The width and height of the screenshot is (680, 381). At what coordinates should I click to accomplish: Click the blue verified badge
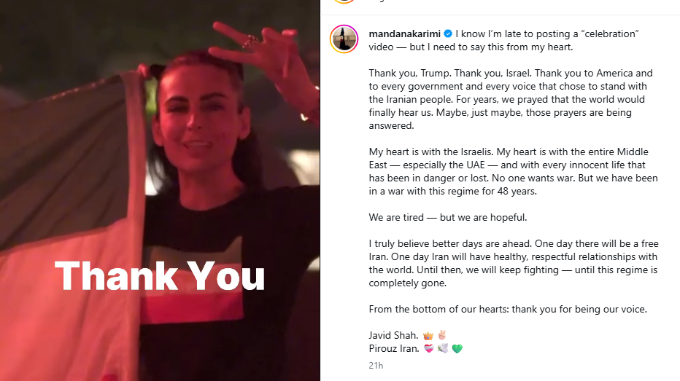pos(448,34)
